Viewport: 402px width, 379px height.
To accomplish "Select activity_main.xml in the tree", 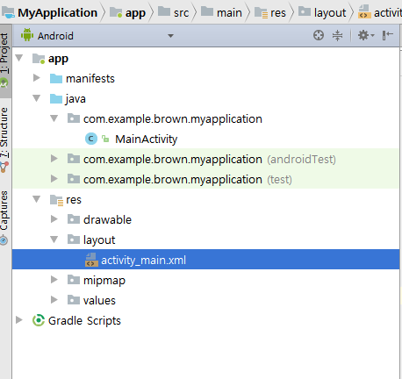I will (205, 260).
